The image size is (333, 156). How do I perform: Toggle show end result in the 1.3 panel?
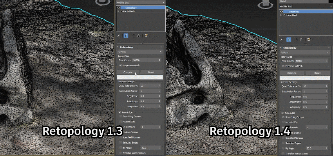point(126,36)
